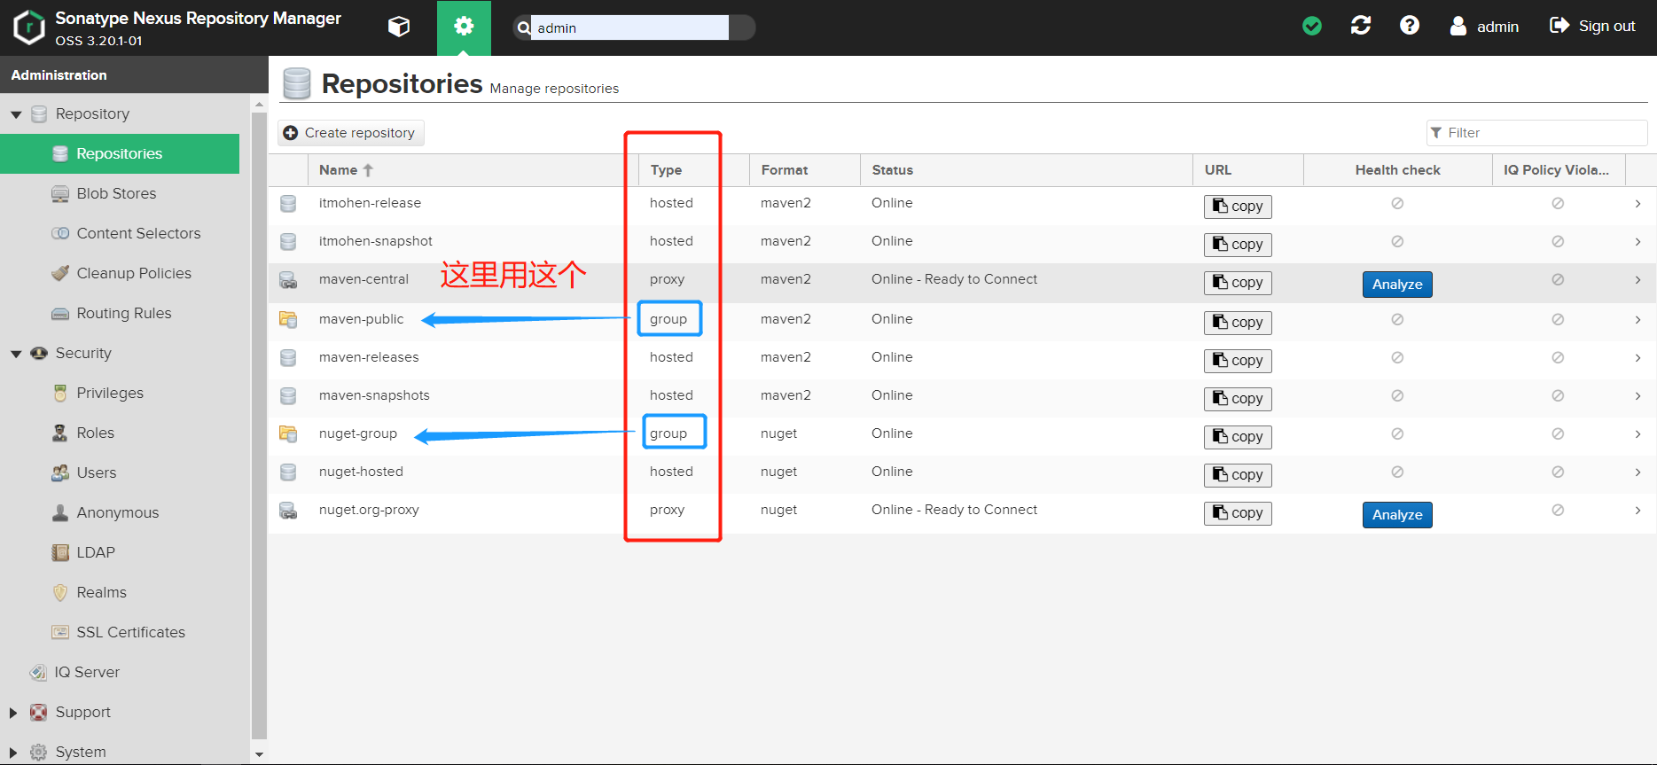Image resolution: width=1657 pixels, height=765 pixels.
Task: Click the Filter input field
Action: tap(1537, 133)
